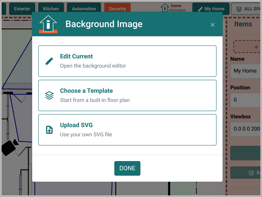Select the Choose a Template card
Viewport: 262px width, 197px height.
[x=127, y=95]
